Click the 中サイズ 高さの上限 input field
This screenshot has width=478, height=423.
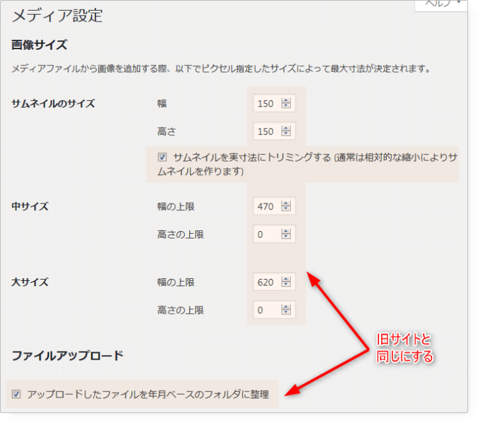[267, 234]
